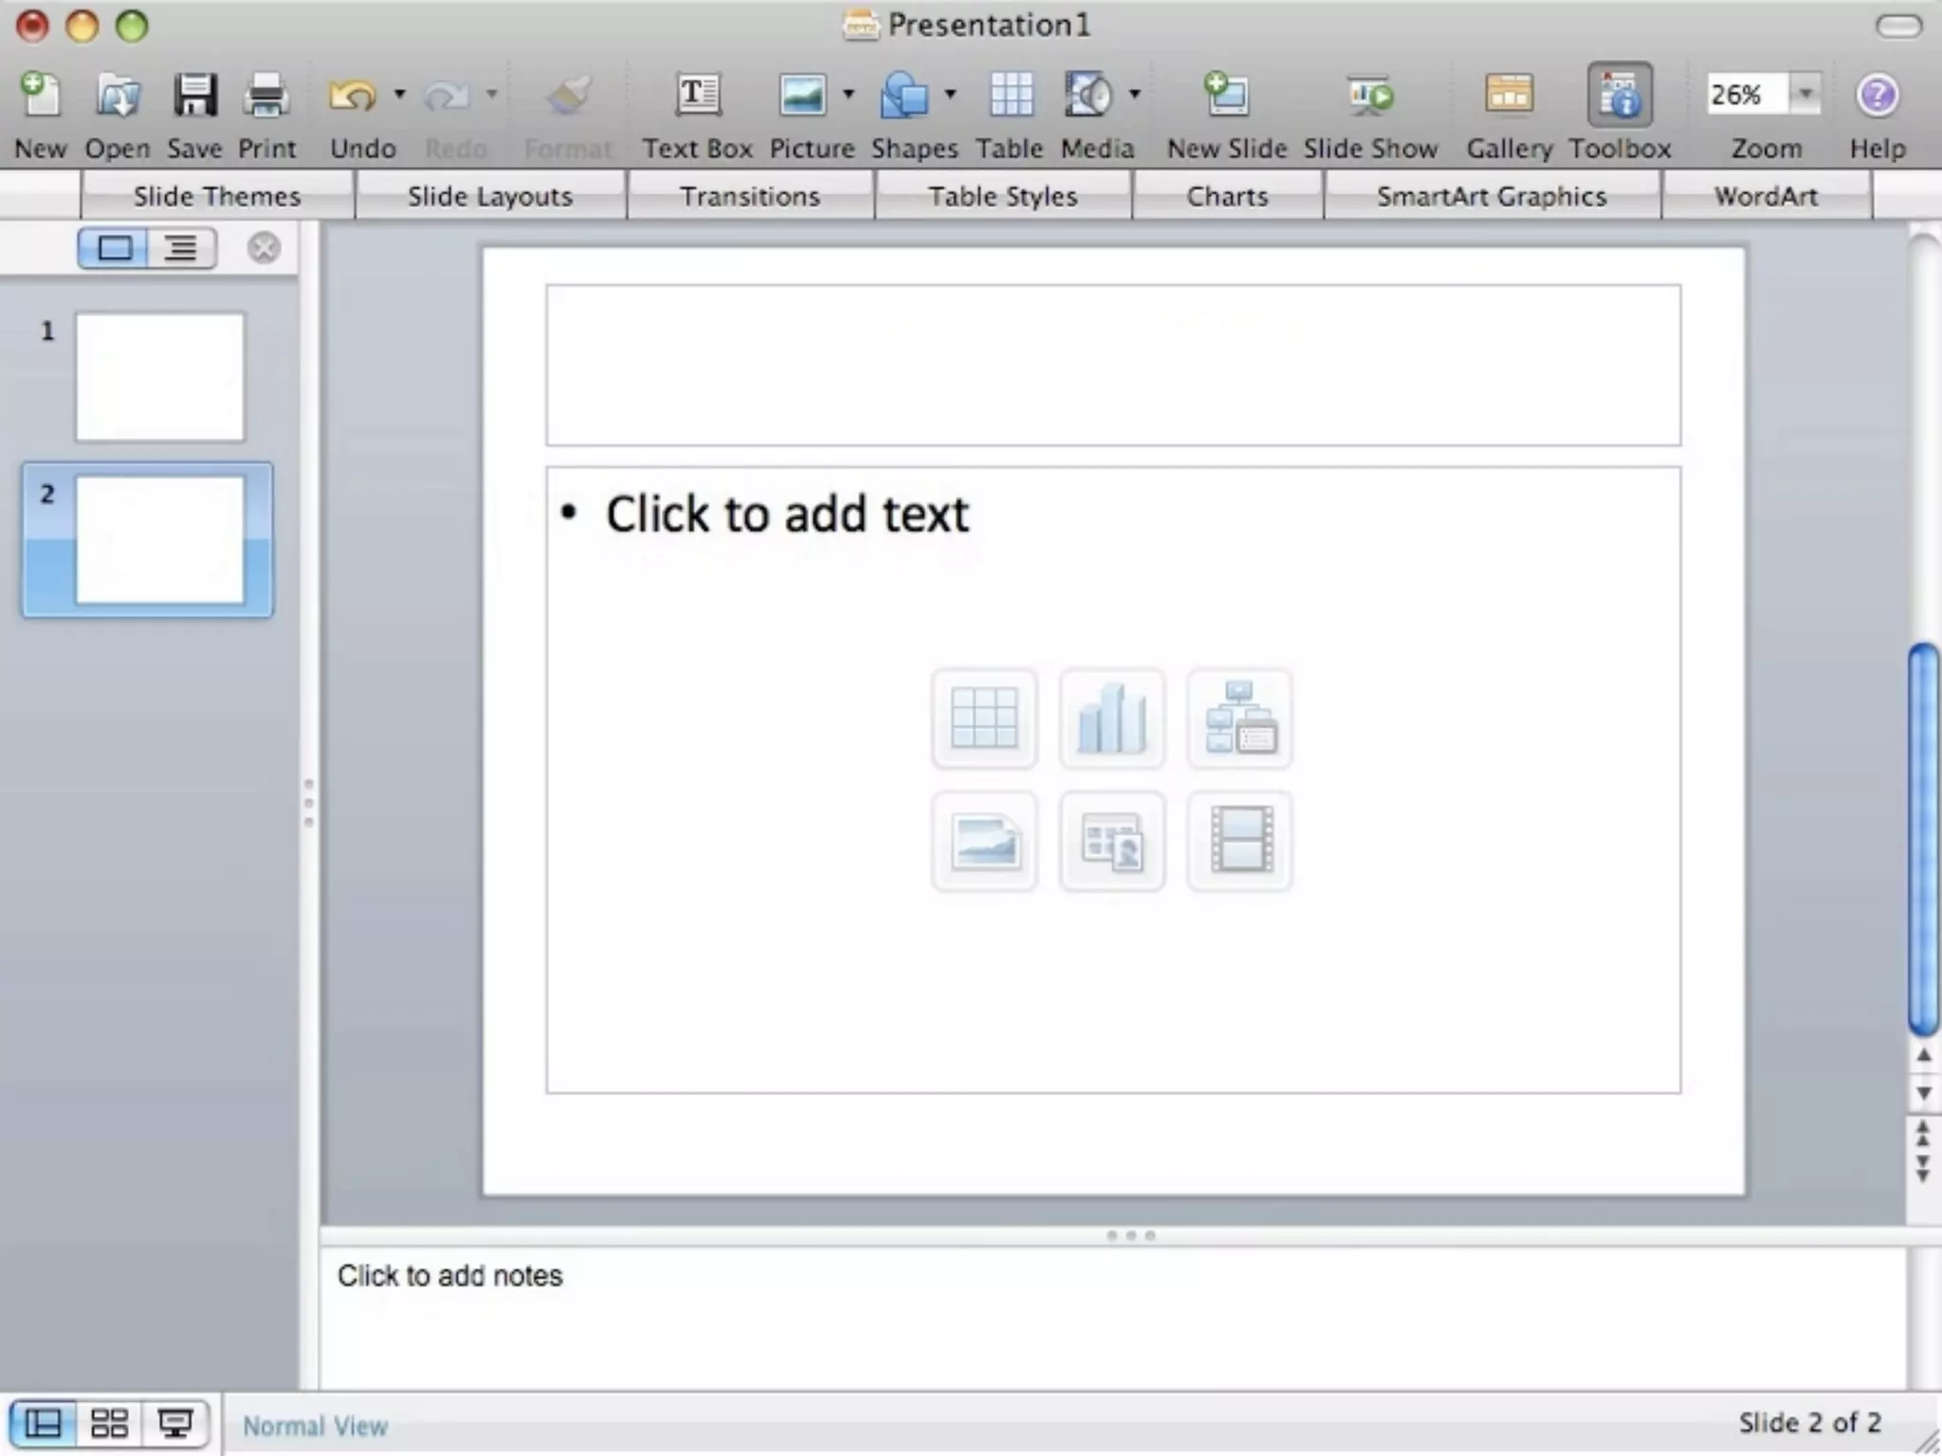Screen dimensions: 1942x1456
Task: Start the Slide Show from toolbar
Action: click(1370, 95)
